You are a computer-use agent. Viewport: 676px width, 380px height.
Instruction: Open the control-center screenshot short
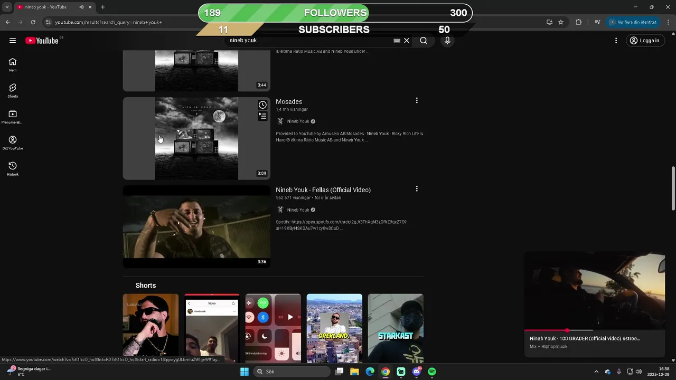click(273, 328)
